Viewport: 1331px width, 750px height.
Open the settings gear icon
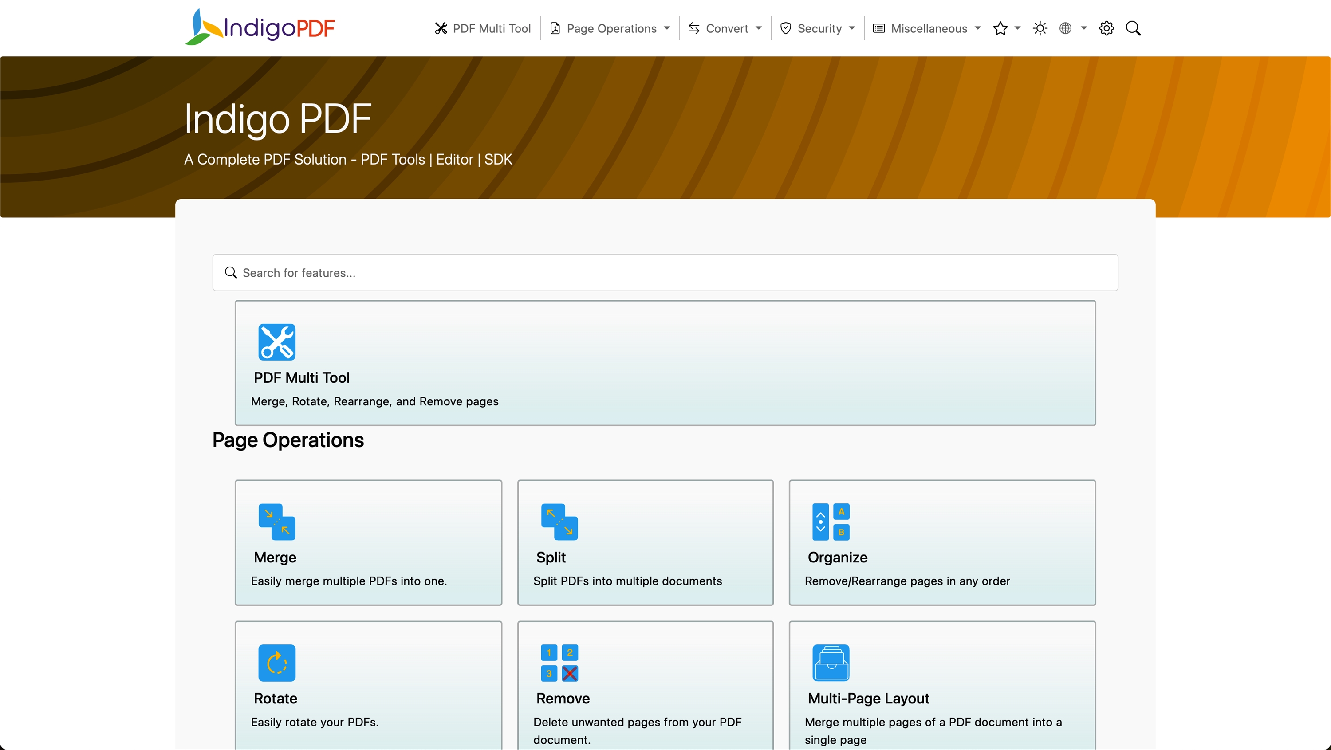coord(1106,28)
